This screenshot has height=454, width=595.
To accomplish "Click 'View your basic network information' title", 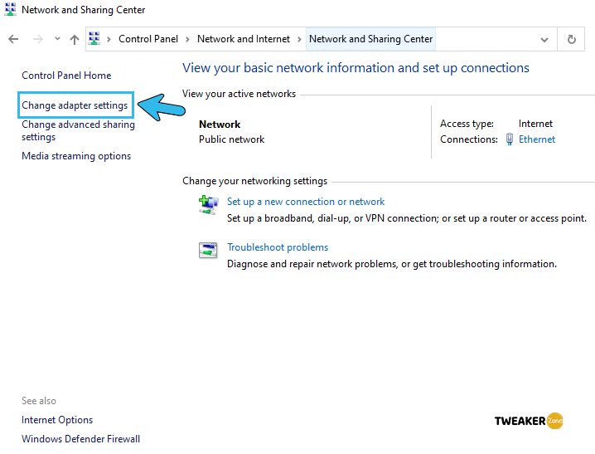I will tap(356, 67).
